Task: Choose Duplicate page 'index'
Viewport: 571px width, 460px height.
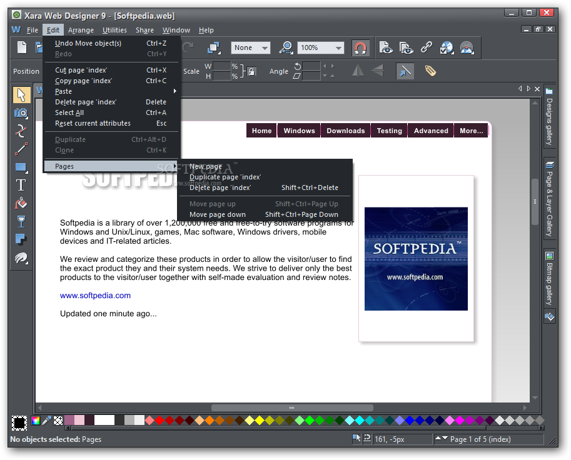Action: (265, 177)
